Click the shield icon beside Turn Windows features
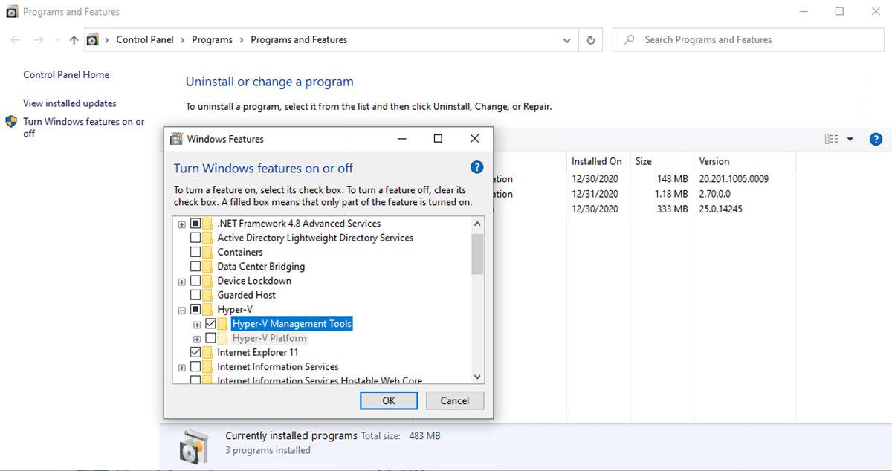892x471 pixels. click(10, 121)
